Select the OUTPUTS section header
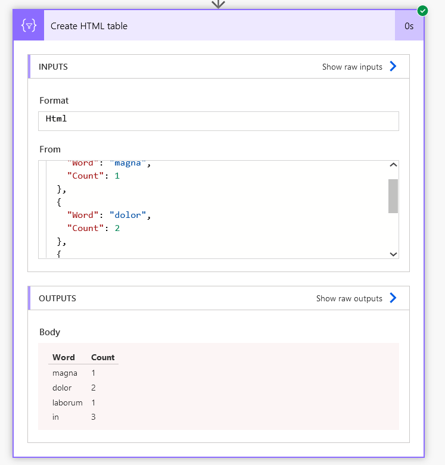 point(57,298)
